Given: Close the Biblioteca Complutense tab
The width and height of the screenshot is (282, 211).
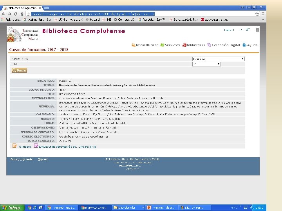Looking at the screenshot, I should click(40, 8).
